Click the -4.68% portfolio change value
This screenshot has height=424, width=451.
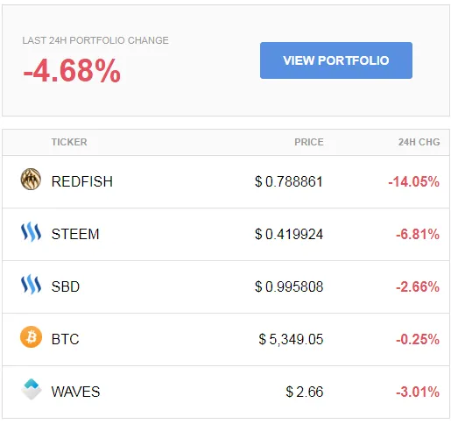click(72, 70)
